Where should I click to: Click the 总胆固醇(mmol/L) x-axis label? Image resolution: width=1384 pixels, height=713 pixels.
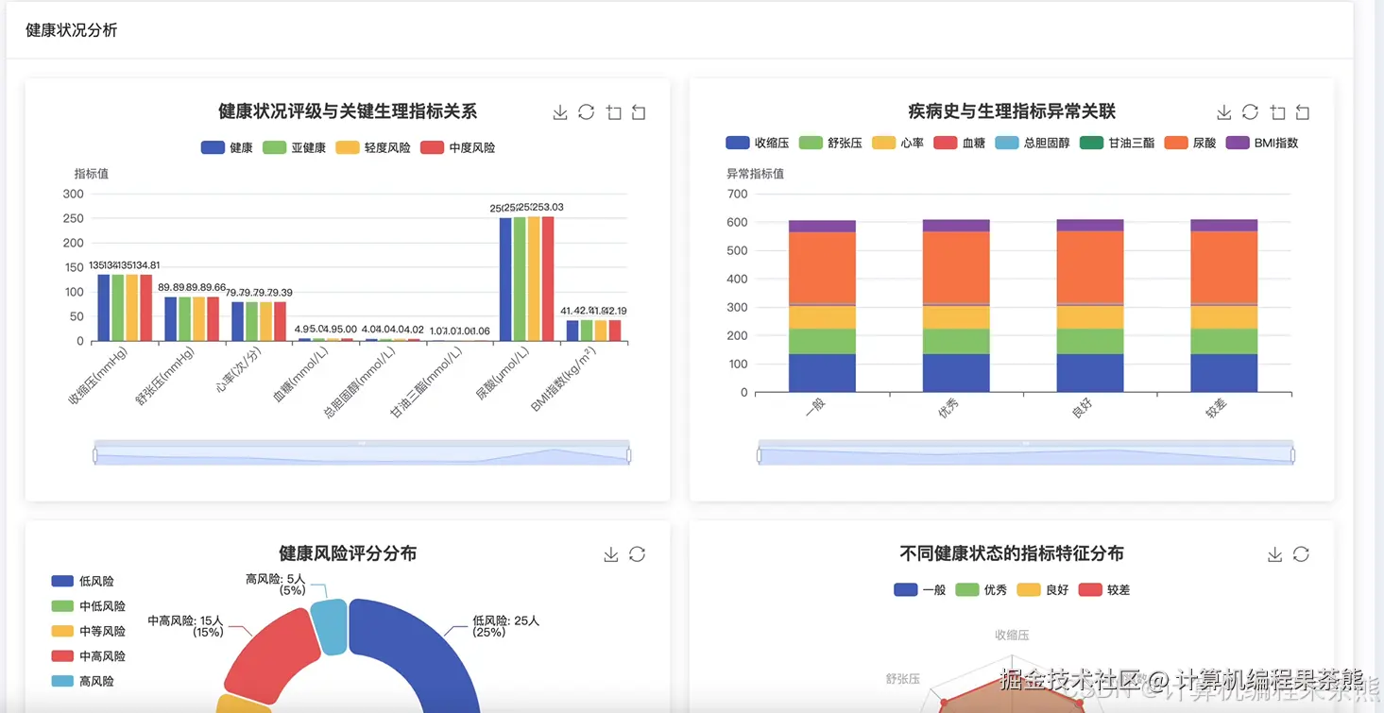361,382
